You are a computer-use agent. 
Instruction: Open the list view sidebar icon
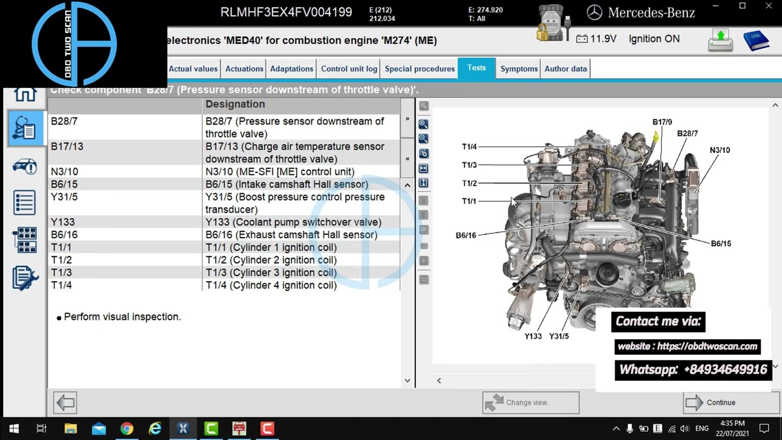pyautogui.click(x=25, y=202)
